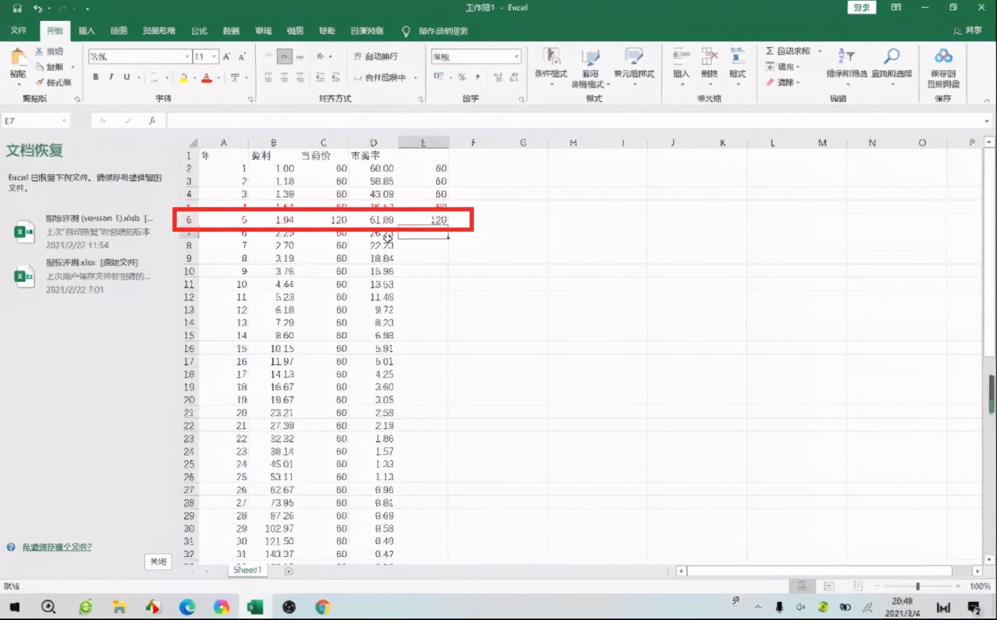Screen dimensions: 997x620
Task: Toggle bold formatting
Action: coord(96,77)
